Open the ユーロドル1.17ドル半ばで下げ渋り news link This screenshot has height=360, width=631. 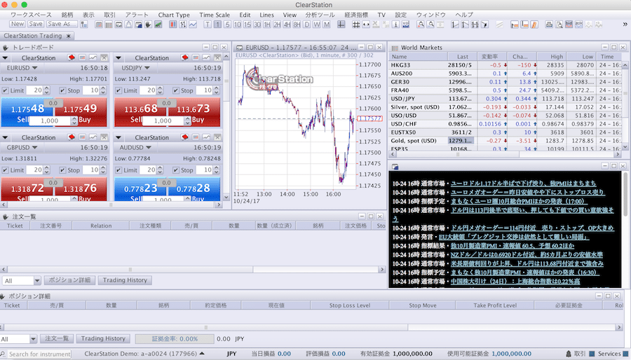click(x=523, y=184)
